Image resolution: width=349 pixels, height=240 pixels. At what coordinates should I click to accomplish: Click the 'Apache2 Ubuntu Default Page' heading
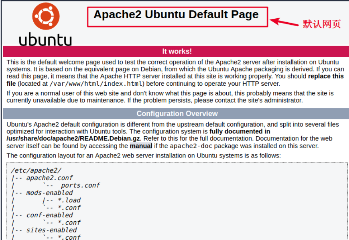pos(176,14)
